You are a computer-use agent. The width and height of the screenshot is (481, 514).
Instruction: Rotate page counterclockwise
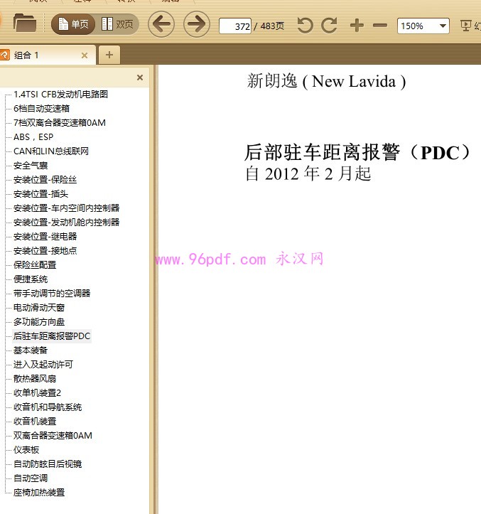point(305,26)
